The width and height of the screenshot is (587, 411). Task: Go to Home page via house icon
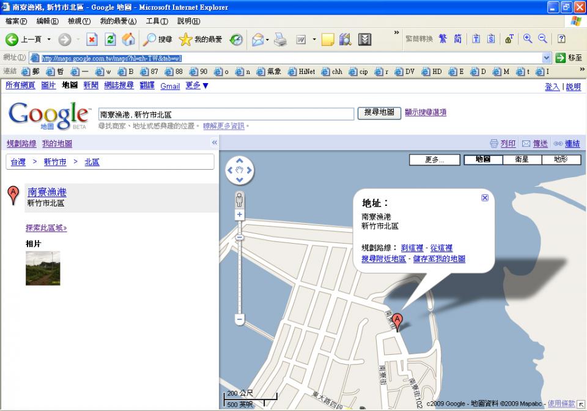point(128,39)
